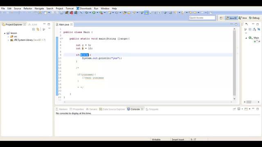Switch to the Properties tab
Viewport: 262px width, 147px height.
[77, 109]
